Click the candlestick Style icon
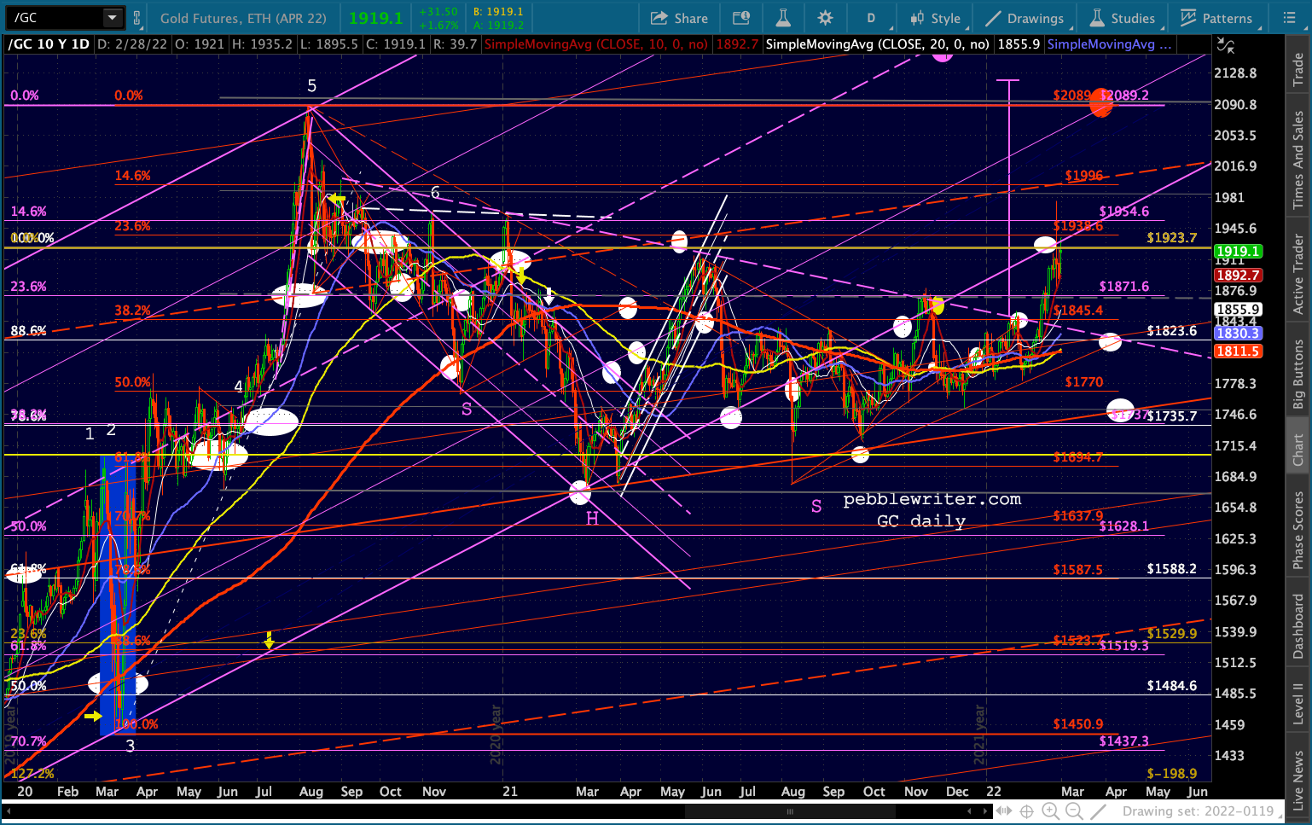Image resolution: width=1312 pixels, height=825 pixels. [x=918, y=18]
